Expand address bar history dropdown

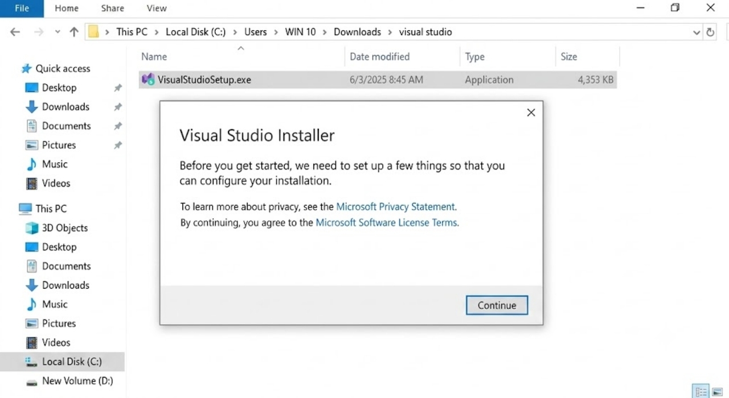(x=697, y=32)
